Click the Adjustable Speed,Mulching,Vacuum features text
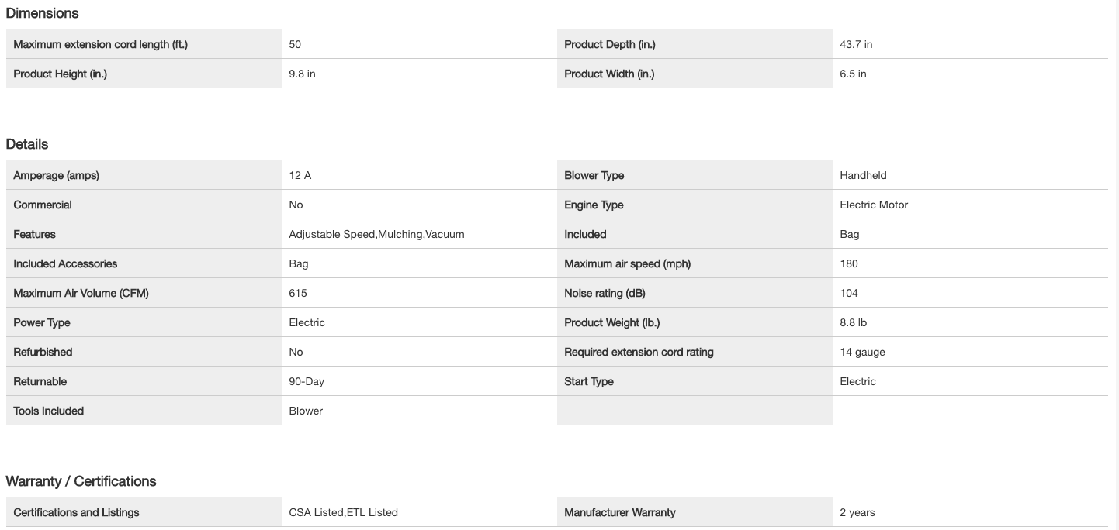 [x=376, y=234]
